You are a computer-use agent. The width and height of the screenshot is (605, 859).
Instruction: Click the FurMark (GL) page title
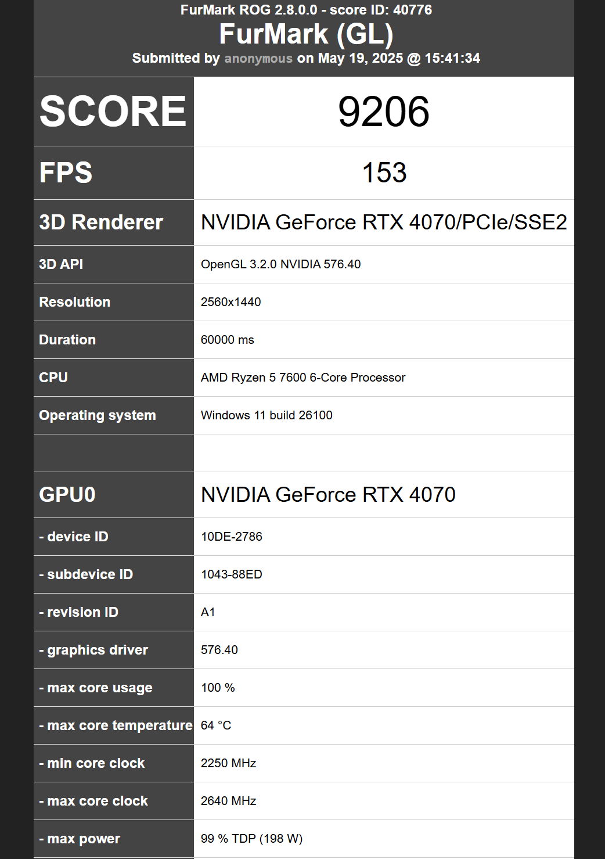(x=306, y=34)
